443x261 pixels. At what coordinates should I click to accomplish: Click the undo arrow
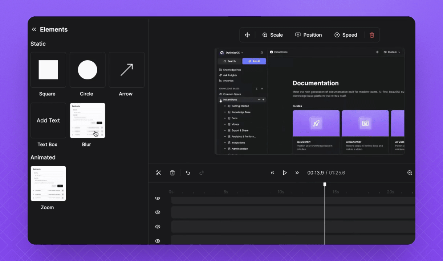188,173
